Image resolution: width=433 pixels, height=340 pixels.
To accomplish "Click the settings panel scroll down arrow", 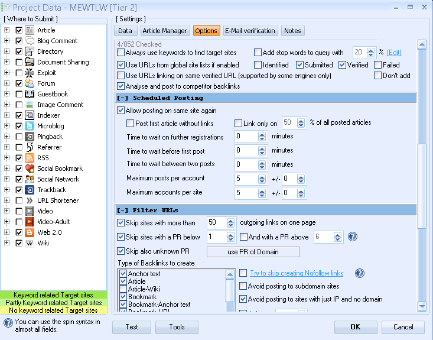I will point(422,306).
